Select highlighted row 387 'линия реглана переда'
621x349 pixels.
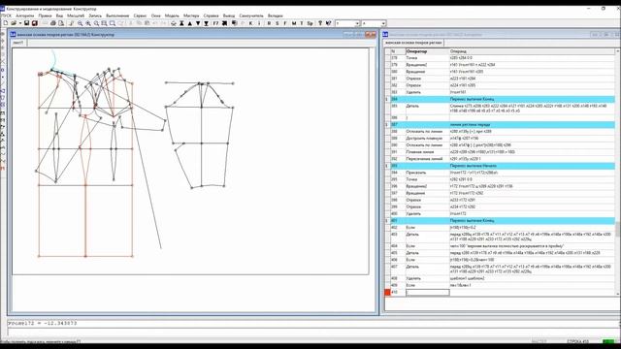coord(503,125)
